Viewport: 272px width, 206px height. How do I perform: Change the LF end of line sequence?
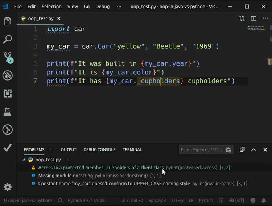point(191,201)
